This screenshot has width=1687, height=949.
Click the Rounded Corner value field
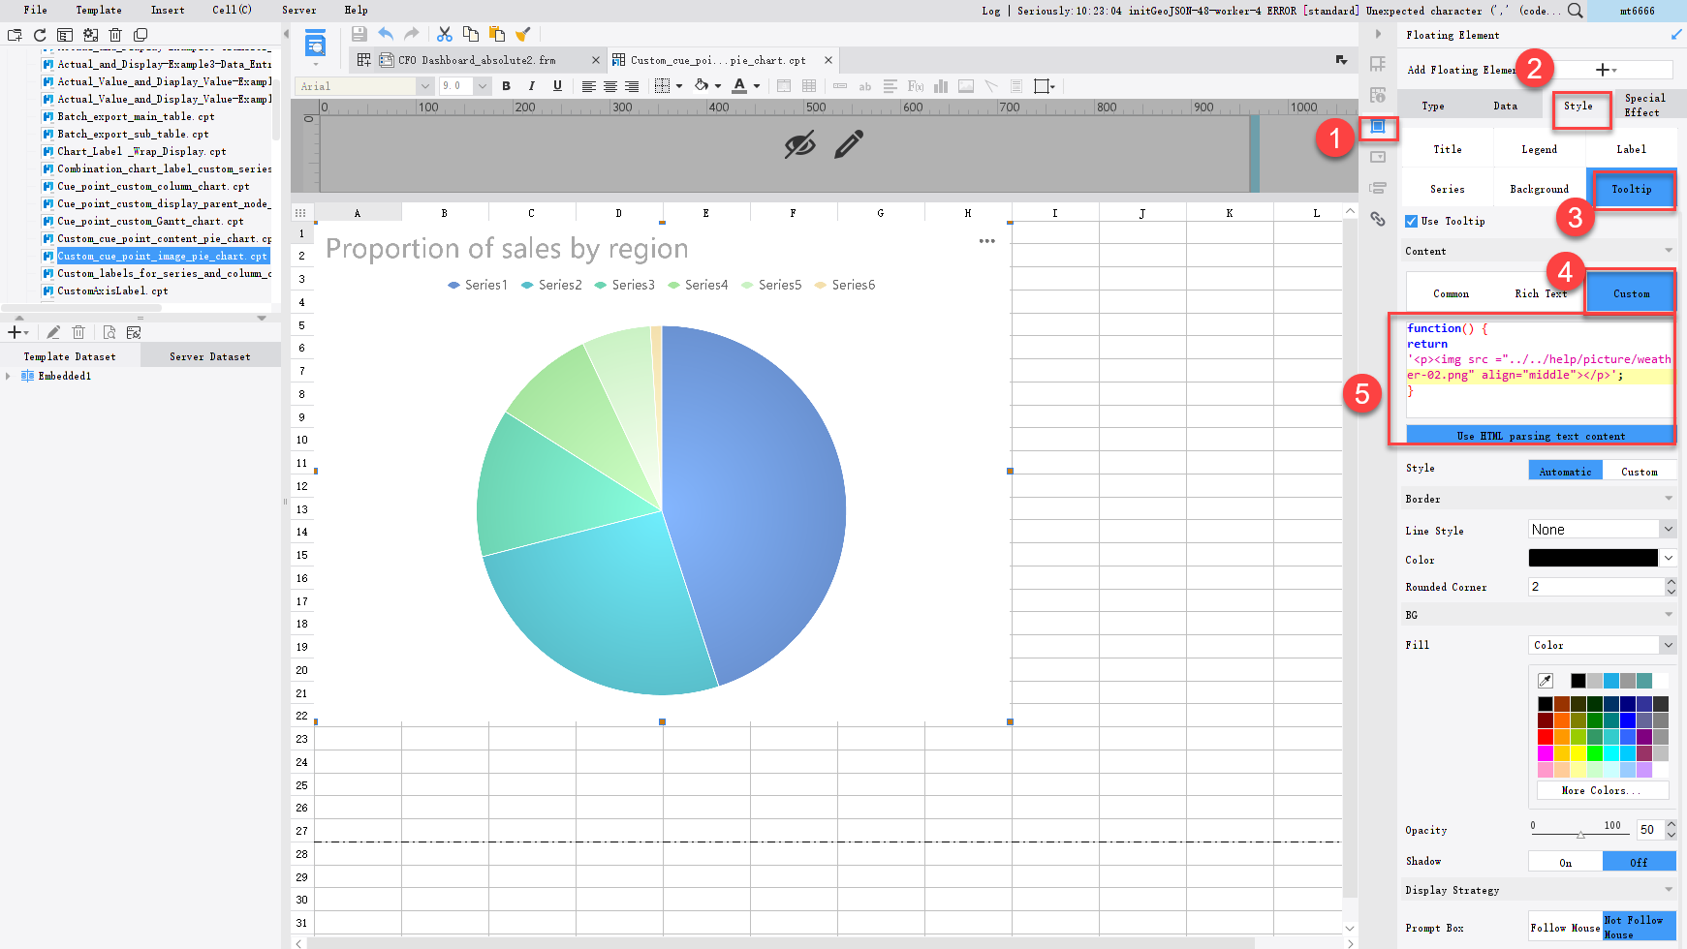pyautogui.click(x=1596, y=587)
